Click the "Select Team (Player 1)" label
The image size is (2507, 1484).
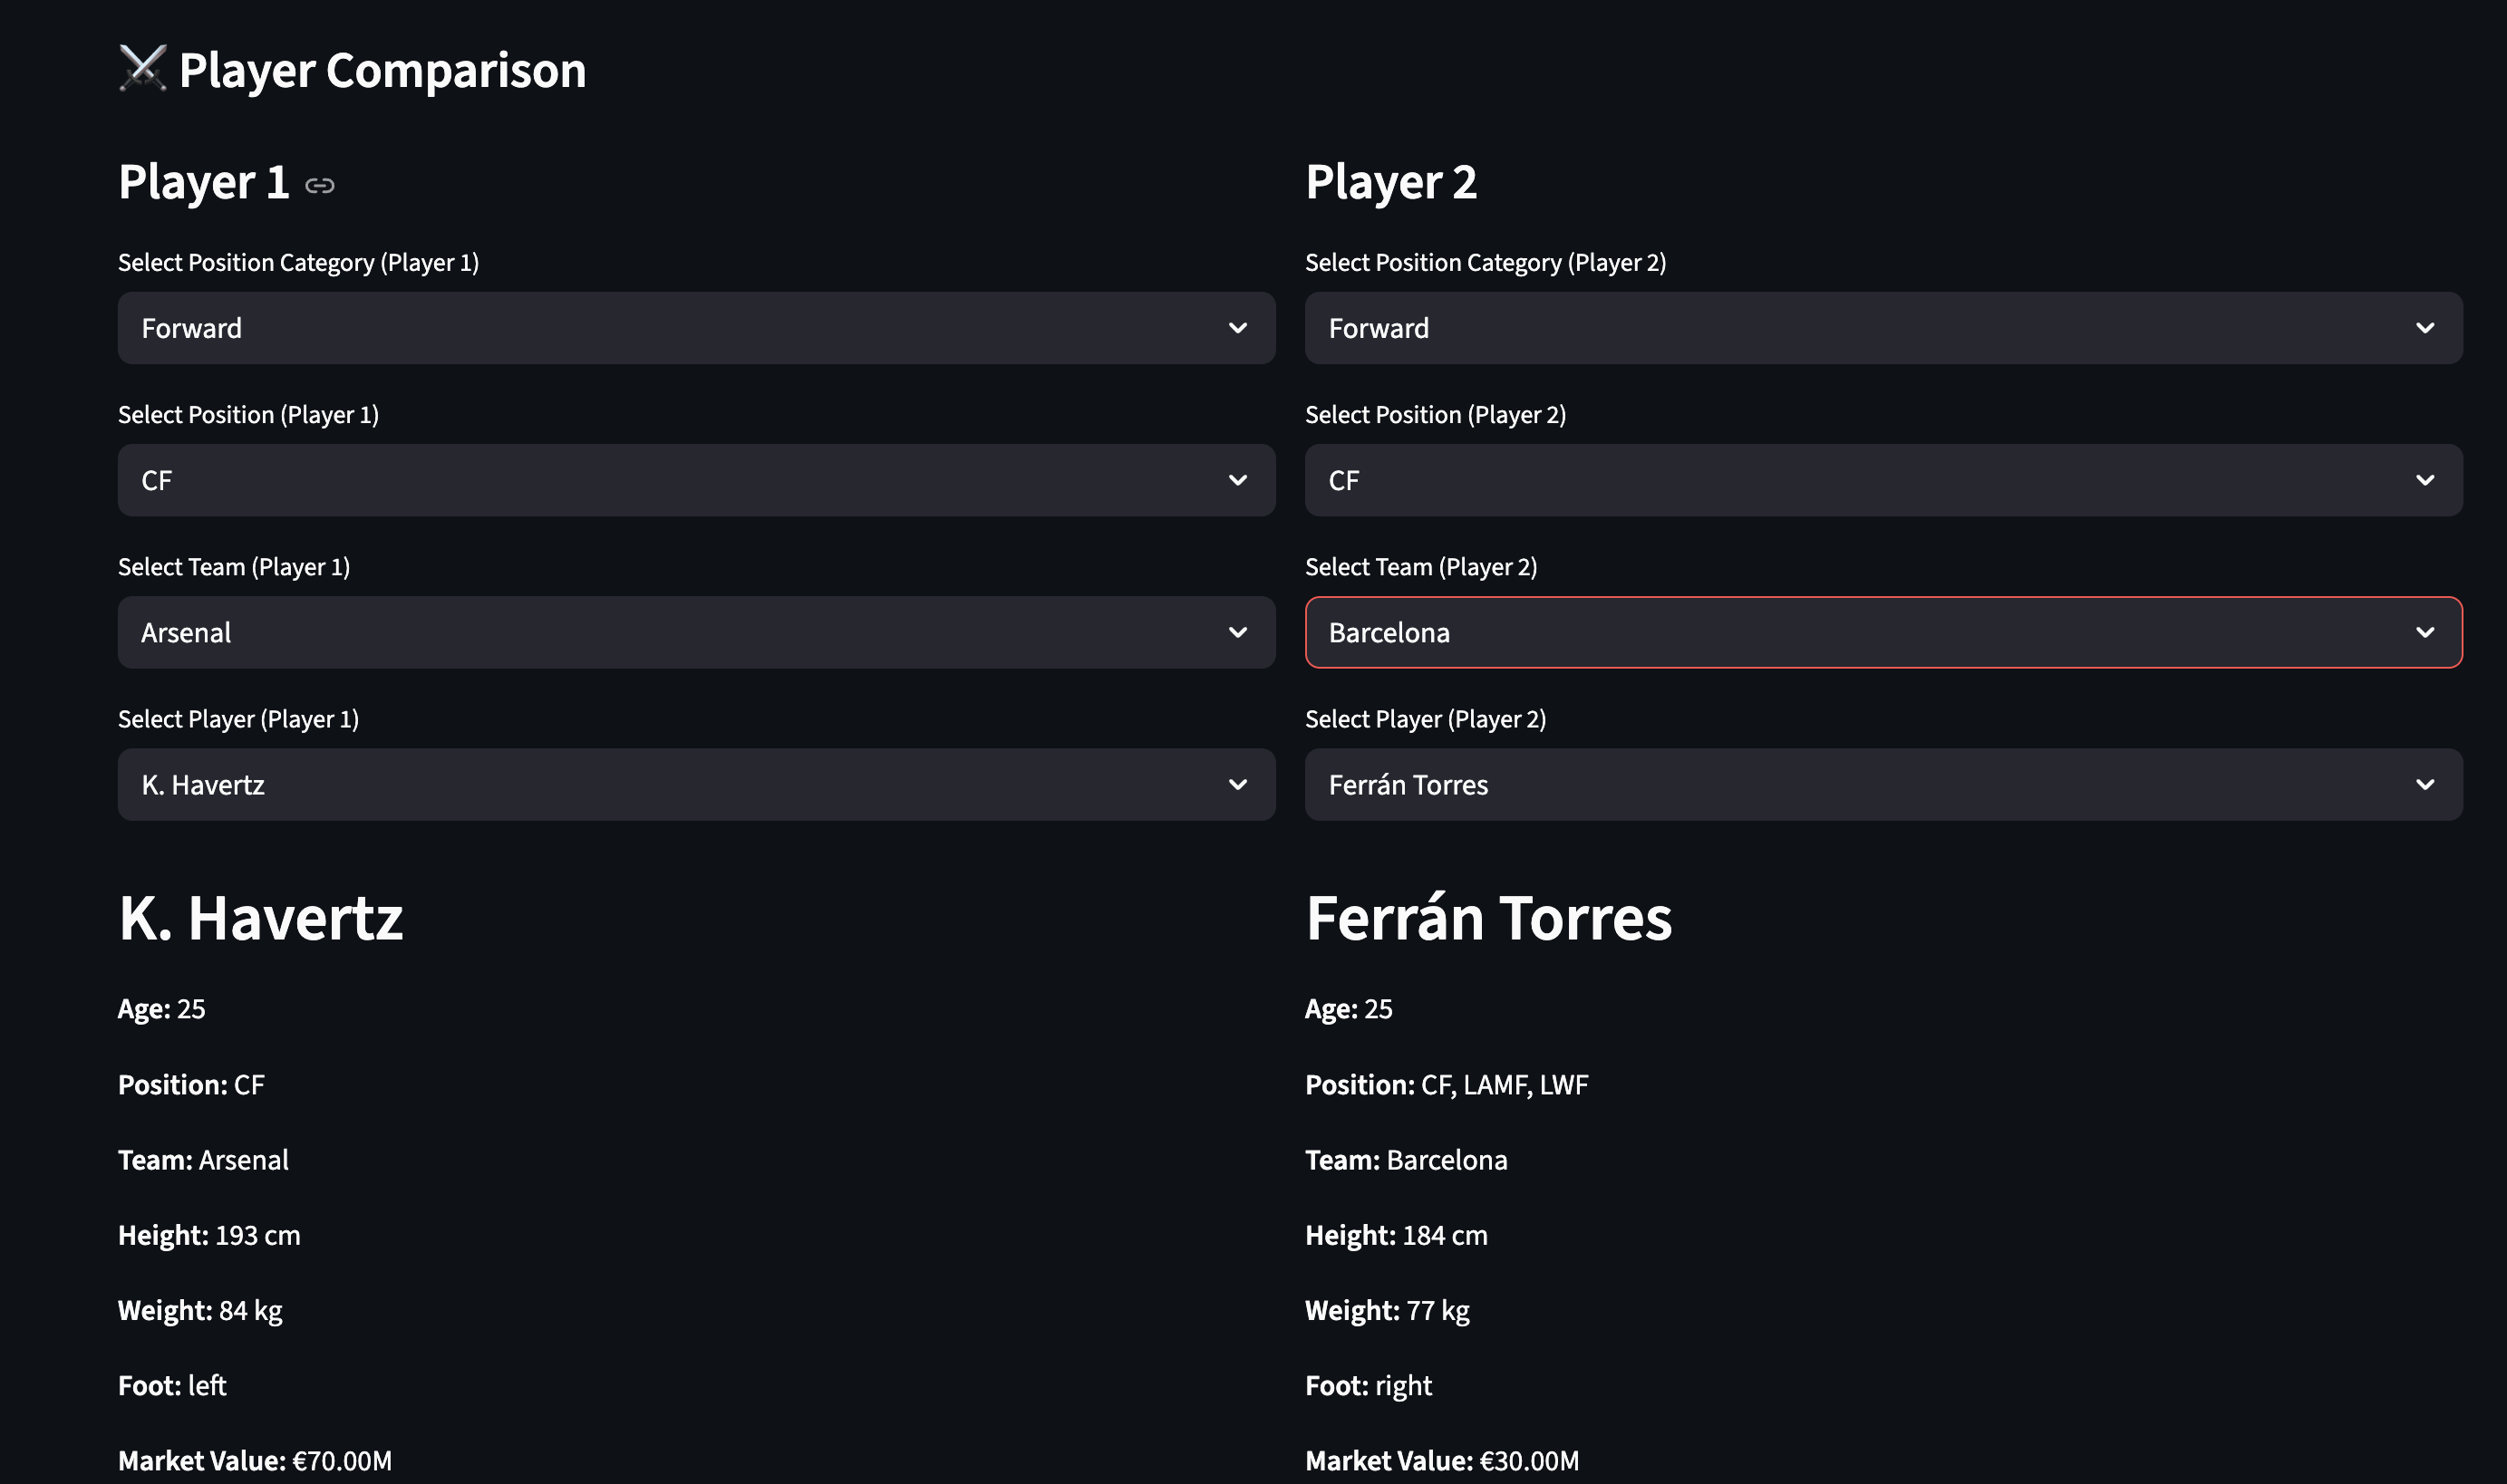pos(234,567)
